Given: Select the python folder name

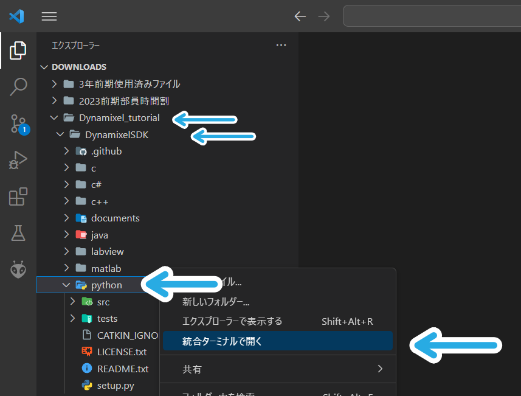Looking at the screenshot, I should coord(106,285).
